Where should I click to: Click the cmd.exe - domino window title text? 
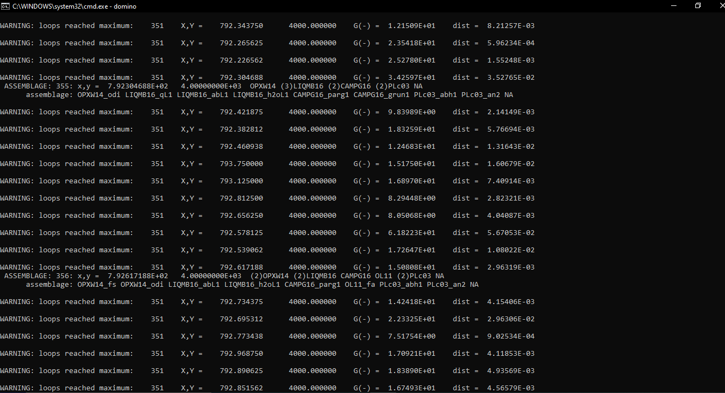(x=74, y=6)
